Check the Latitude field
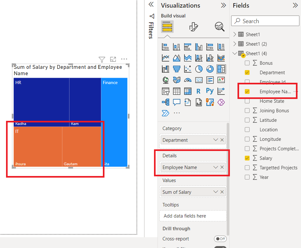Viewport: 301px width, 248px height. pyautogui.click(x=247, y=120)
